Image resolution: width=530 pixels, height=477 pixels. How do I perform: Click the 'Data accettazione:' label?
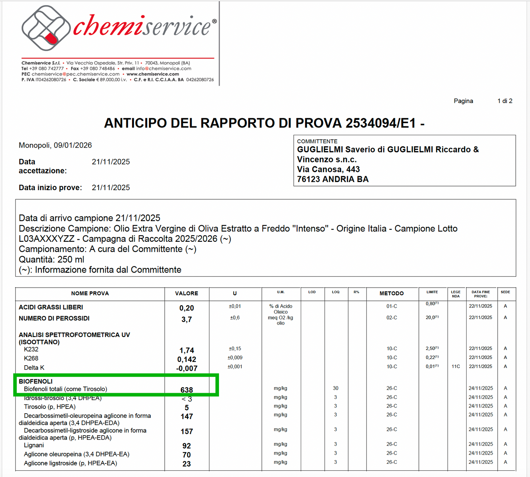(x=43, y=166)
